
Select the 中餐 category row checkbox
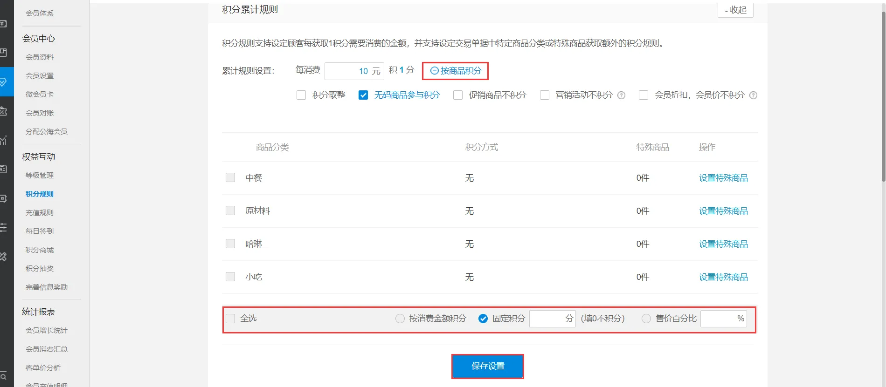230,177
